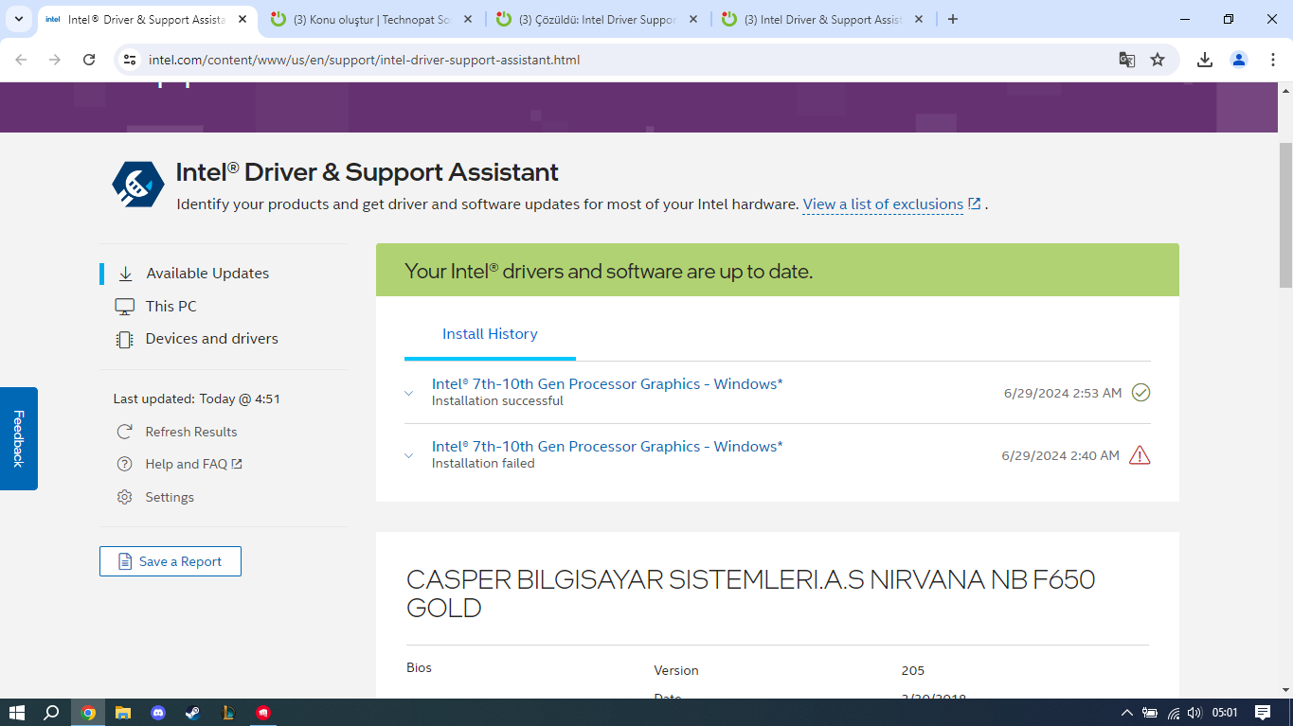Click the volume speaker icon

[1194, 713]
